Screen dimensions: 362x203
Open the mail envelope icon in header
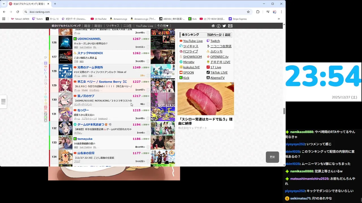pos(230,26)
